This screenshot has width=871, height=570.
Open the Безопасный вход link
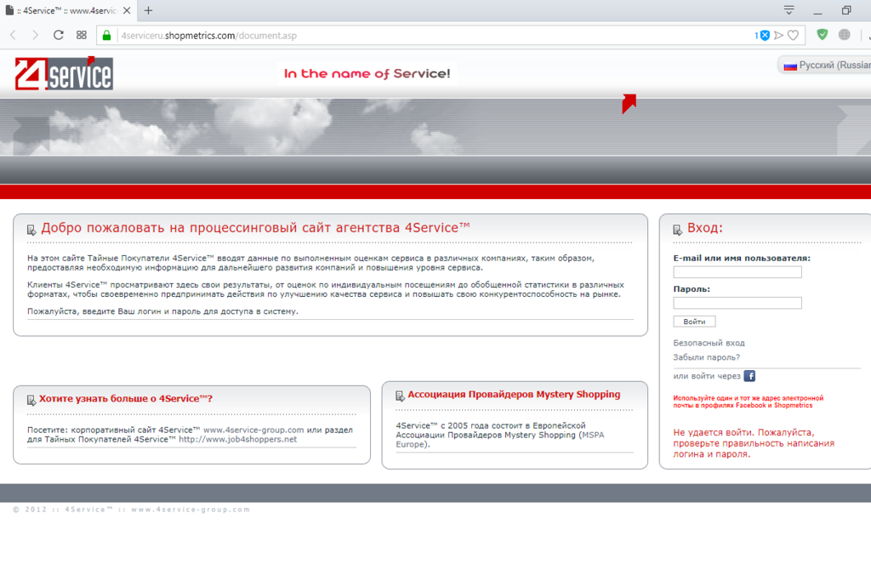click(x=709, y=344)
